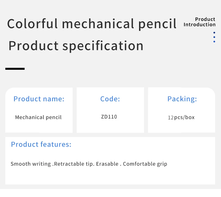Select the "Colorful mechanical pencil" heading
Screen dimensions: 221x197
coord(92,24)
